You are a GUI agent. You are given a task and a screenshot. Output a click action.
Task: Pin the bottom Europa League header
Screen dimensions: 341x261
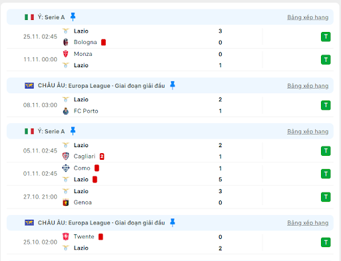[x=172, y=222]
